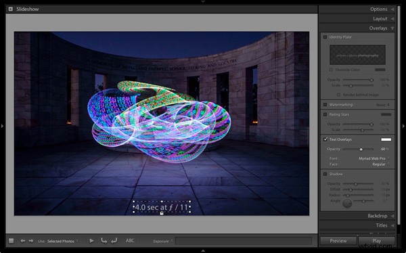
Task: Enable Render behind image checkbox
Action: pos(339,95)
